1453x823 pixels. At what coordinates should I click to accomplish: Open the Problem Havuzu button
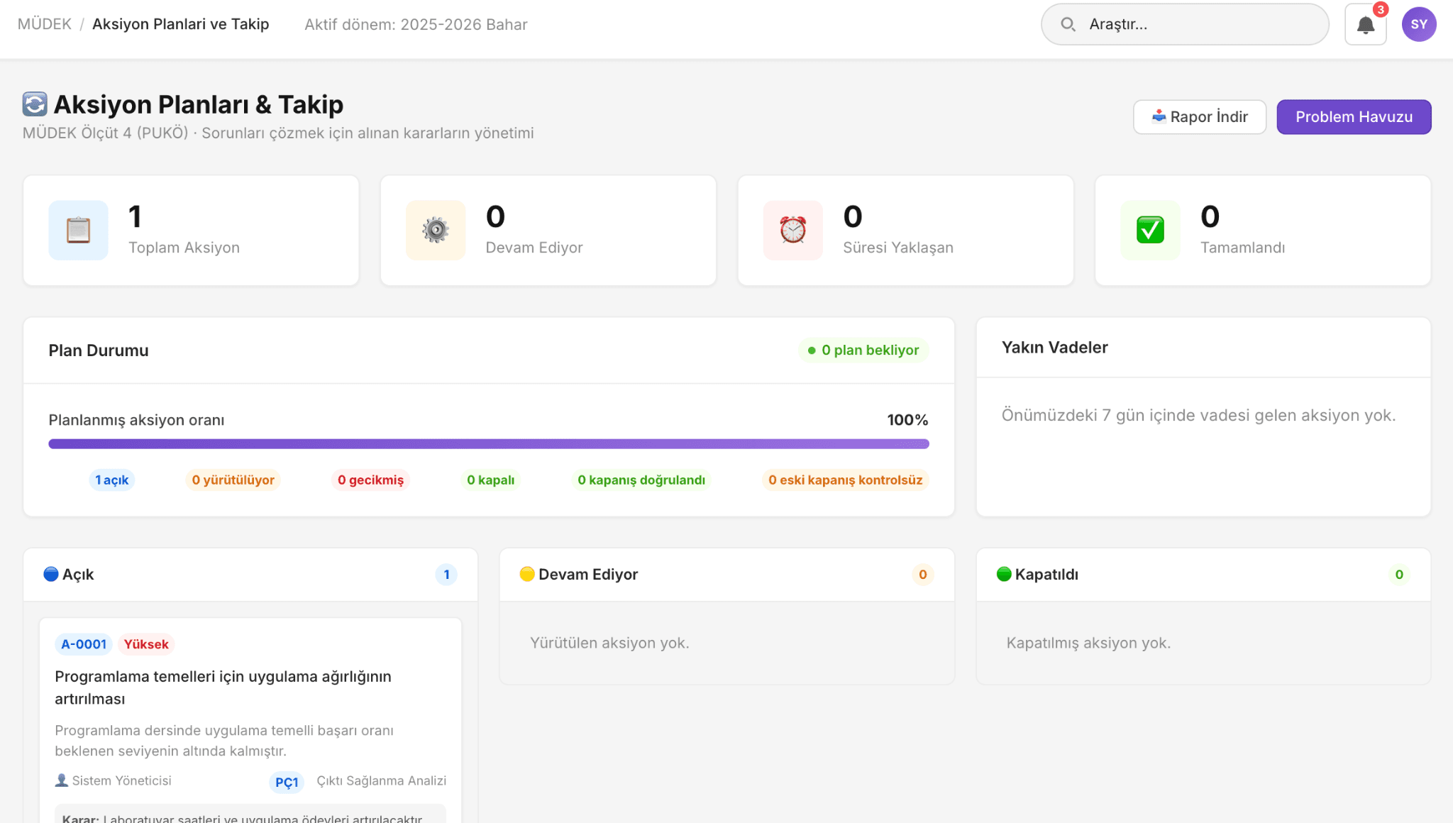point(1354,117)
